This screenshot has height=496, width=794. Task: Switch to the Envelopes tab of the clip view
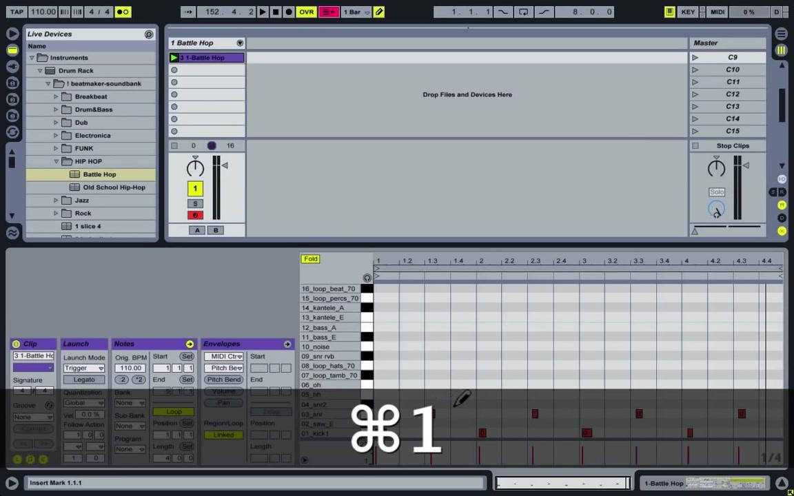[x=222, y=344]
